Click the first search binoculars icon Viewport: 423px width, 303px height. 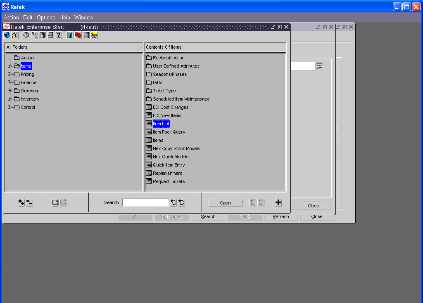(x=173, y=202)
